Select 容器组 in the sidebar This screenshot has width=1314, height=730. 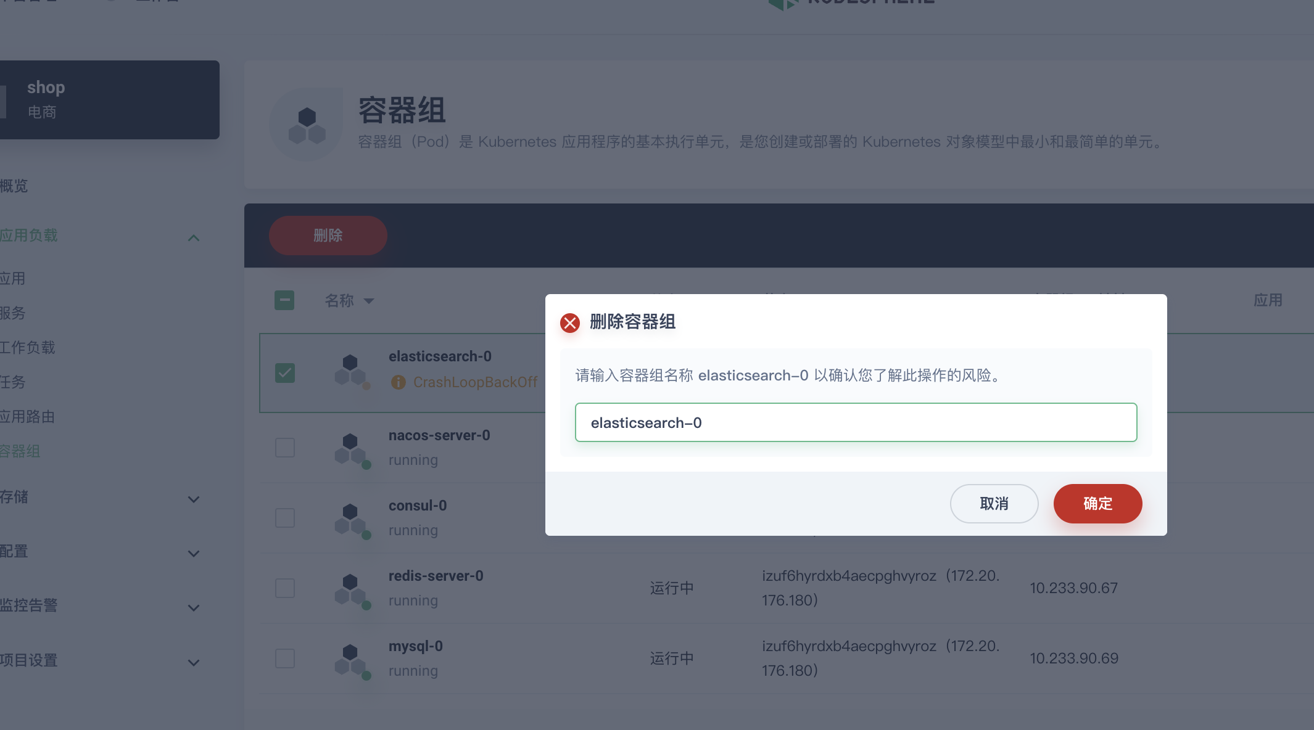pos(20,451)
